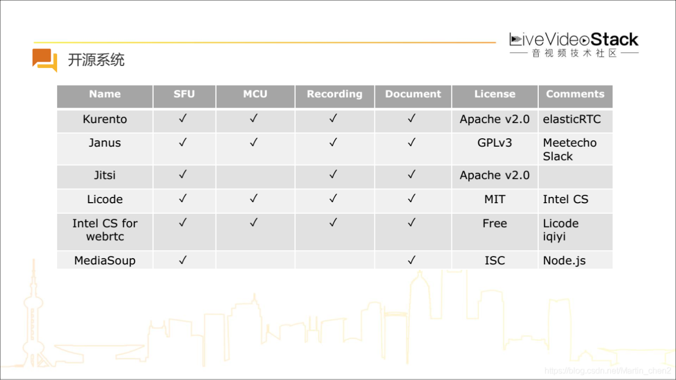Click the Apache v2.0 license for Kurento
676x380 pixels.
[494, 119]
